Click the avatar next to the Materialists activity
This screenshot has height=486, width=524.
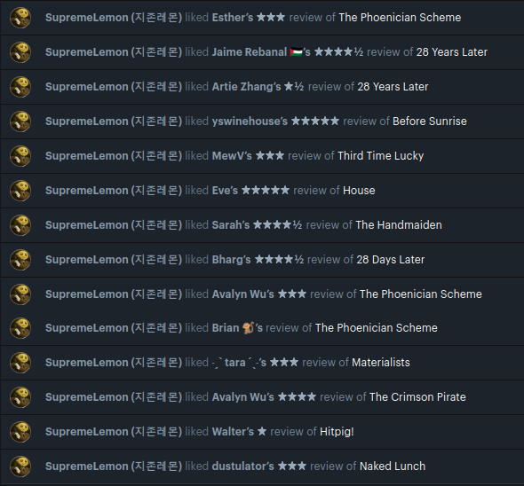pyautogui.click(x=20, y=363)
